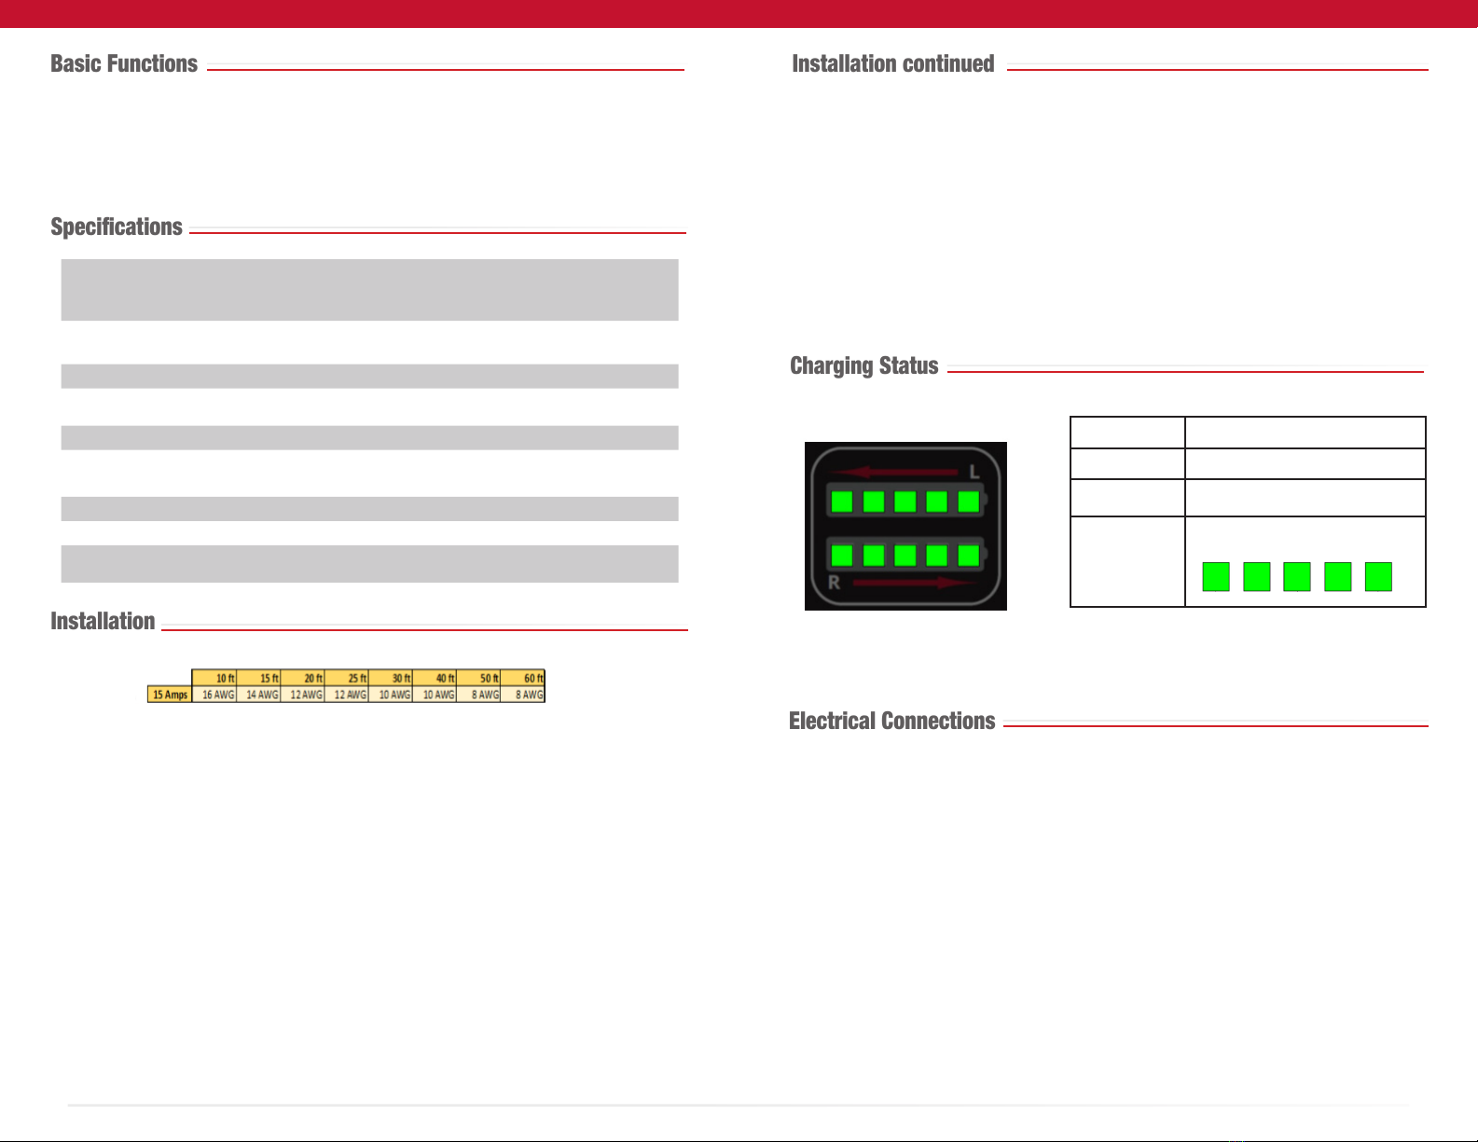Select the Installation heading above the wire table
The image size is (1478, 1142).
click(103, 621)
